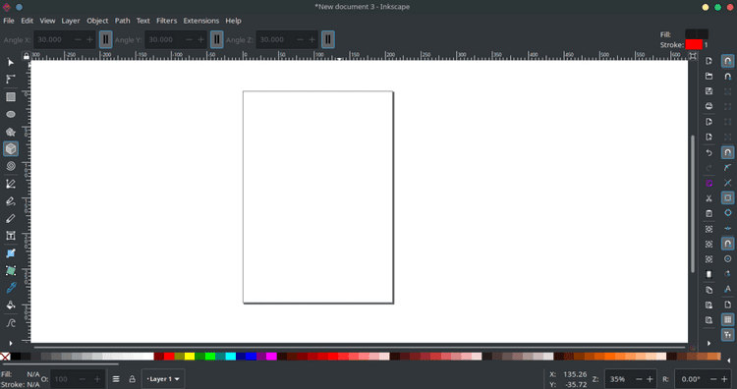Decrease canvas rotation with minus button

click(x=713, y=379)
